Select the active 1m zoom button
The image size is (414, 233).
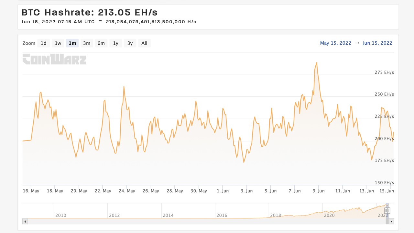72,43
